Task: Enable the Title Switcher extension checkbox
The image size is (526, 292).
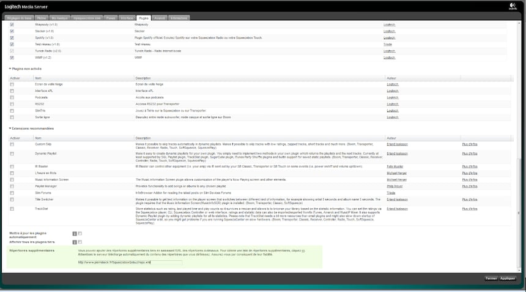Action: coord(12,200)
